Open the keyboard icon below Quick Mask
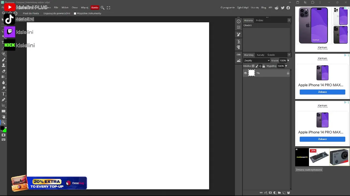 (x=4, y=139)
